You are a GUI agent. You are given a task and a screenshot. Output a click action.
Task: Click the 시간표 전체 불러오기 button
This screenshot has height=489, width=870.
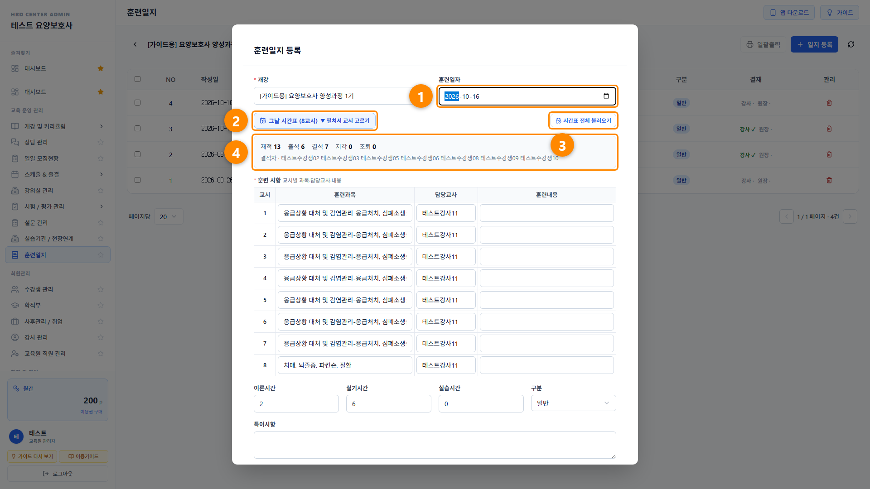point(583,121)
